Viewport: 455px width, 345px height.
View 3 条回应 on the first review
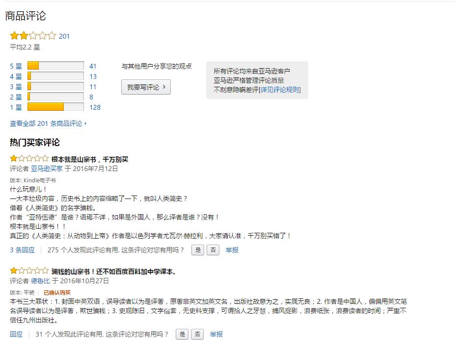coord(22,250)
